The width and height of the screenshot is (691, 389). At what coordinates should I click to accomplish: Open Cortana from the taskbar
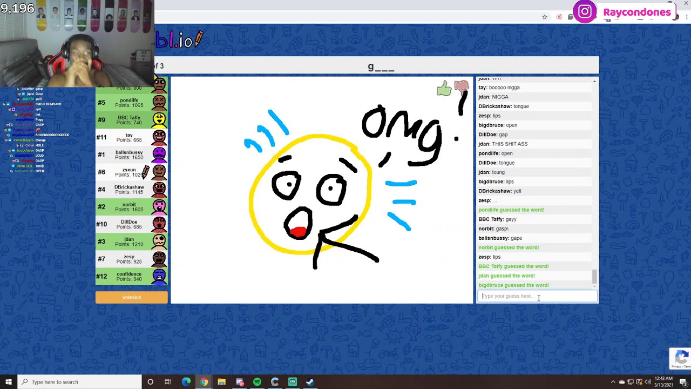coord(150,382)
